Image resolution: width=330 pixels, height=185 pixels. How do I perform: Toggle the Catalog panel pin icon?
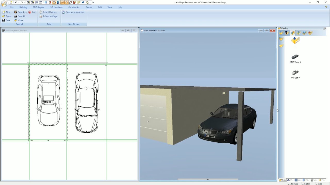[x=325, y=28]
